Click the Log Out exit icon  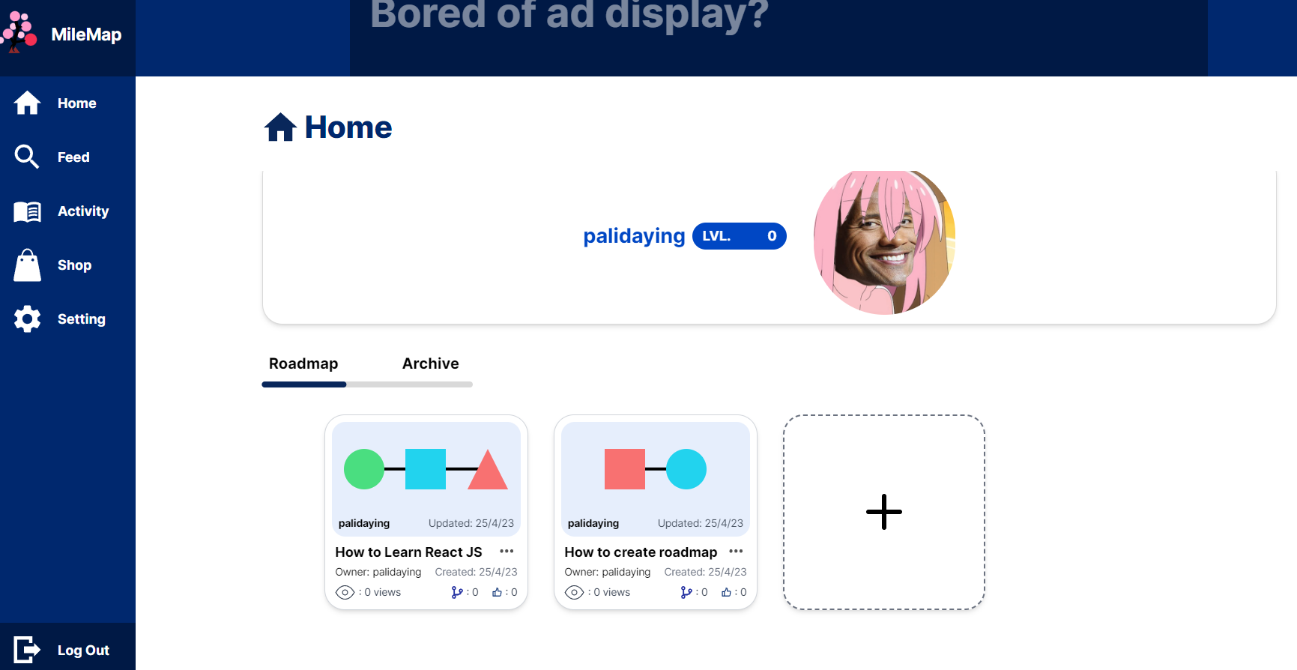pos(27,650)
